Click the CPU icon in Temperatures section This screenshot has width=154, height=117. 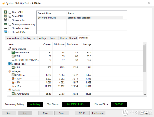[x=13, y=56]
